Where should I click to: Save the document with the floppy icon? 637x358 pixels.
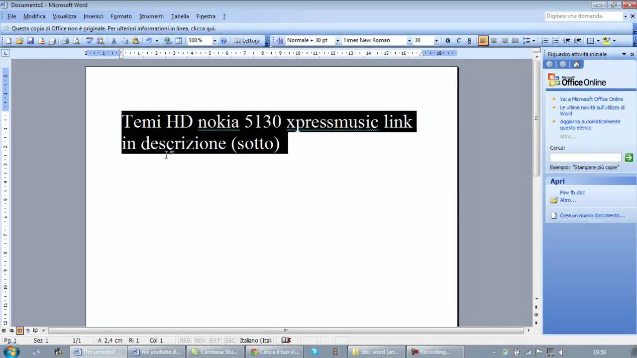pyautogui.click(x=30, y=41)
